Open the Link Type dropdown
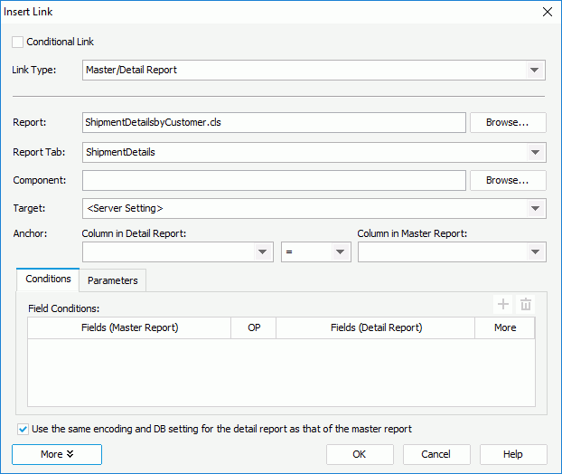The image size is (562, 474). (536, 71)
